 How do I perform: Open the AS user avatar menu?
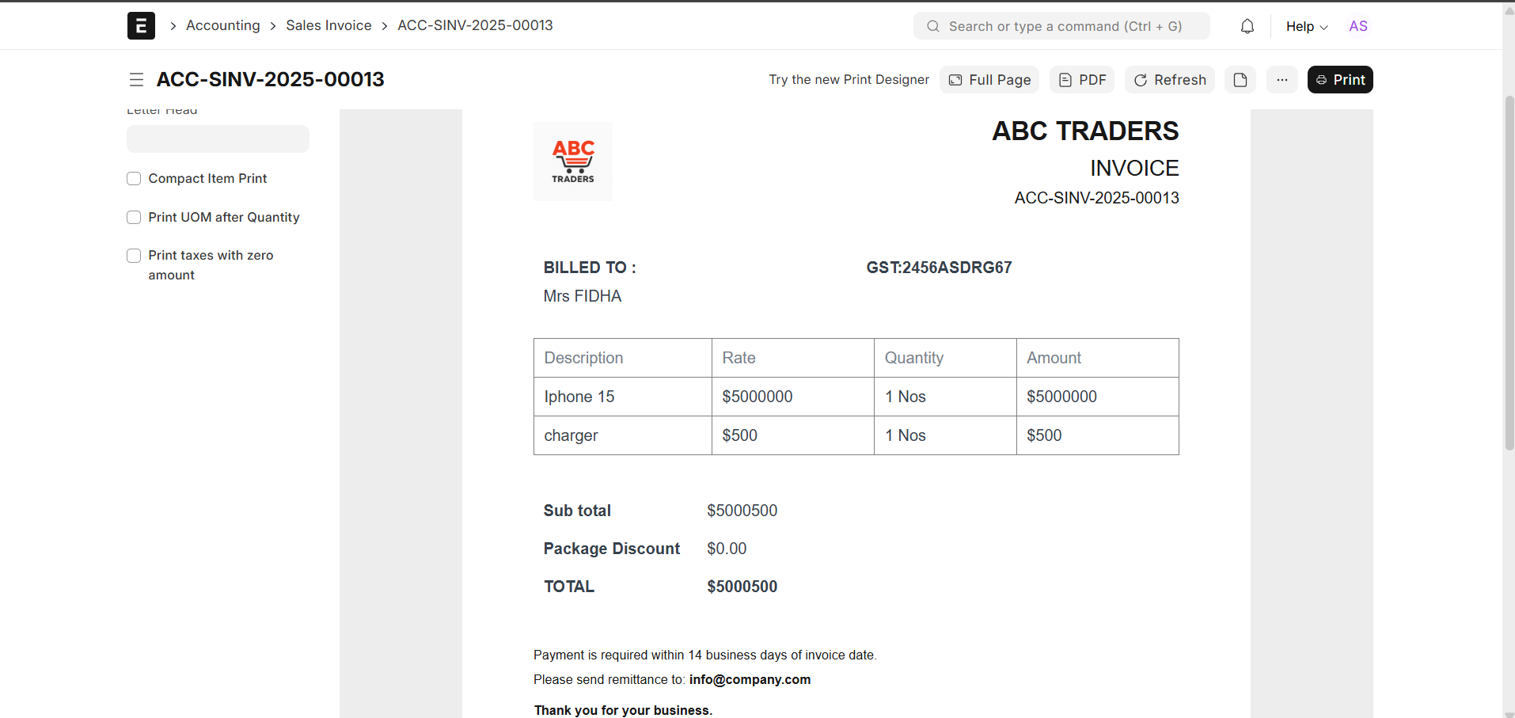click(1357, 26)
